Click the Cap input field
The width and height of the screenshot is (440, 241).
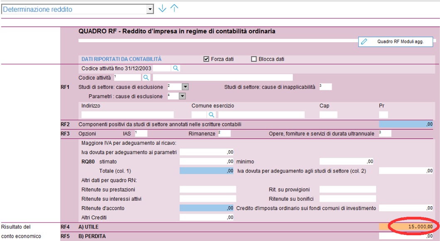point(328,115)
